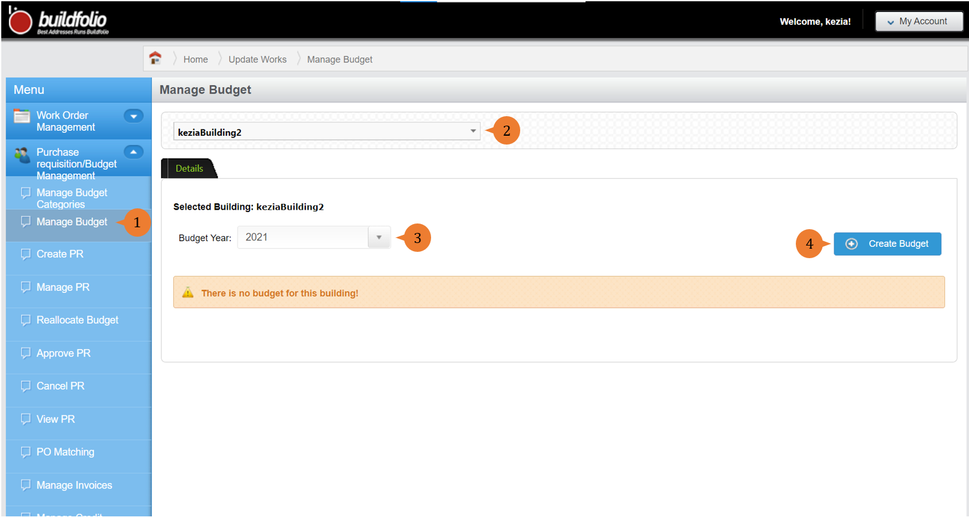Click the Manage Budget breadcrumb
969x517 pixels.
[339, 59]
